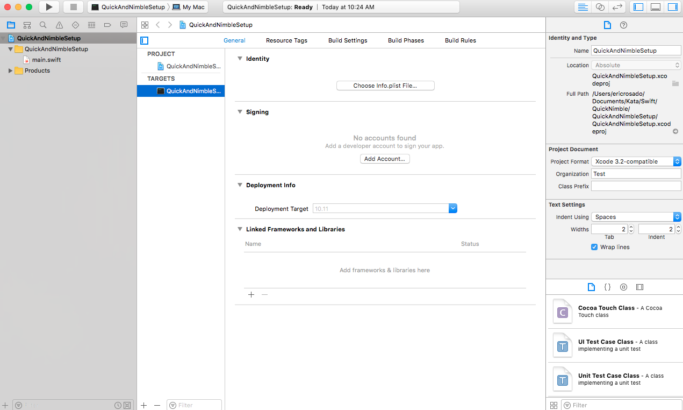Adjust the Indent width stepper
683x410 pixels.
[678, 229]
